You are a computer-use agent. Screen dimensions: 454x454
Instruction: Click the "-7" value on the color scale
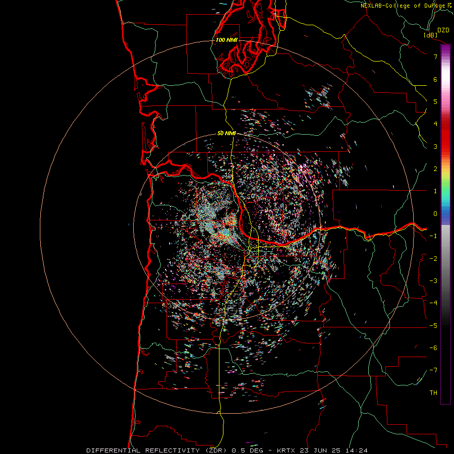coord(433,370)
